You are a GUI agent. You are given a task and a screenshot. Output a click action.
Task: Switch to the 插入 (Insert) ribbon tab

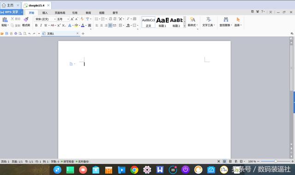coord(45,13)
